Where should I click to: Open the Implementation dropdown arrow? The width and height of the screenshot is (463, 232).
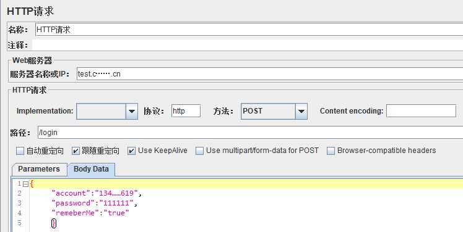[x=132, y=111]
